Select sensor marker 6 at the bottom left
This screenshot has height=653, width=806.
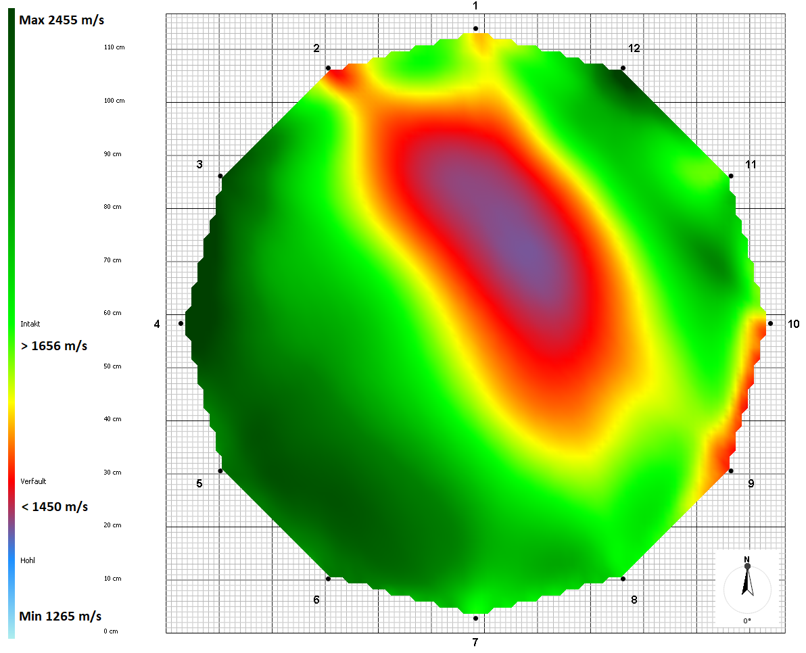(328, 579)
